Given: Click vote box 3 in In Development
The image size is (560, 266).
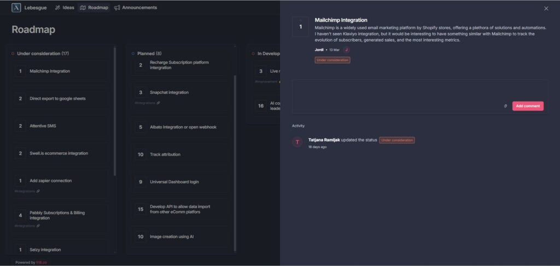Looking at the screenshot, I should (x=261, y=72).
